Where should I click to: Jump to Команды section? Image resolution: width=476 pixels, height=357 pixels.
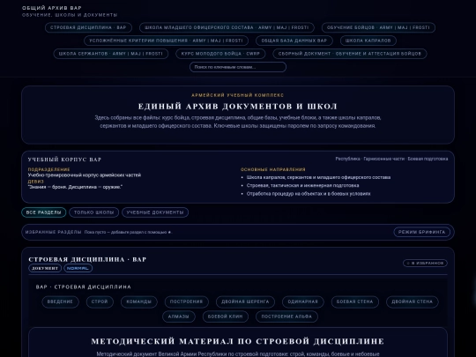(x=138, y=301)
